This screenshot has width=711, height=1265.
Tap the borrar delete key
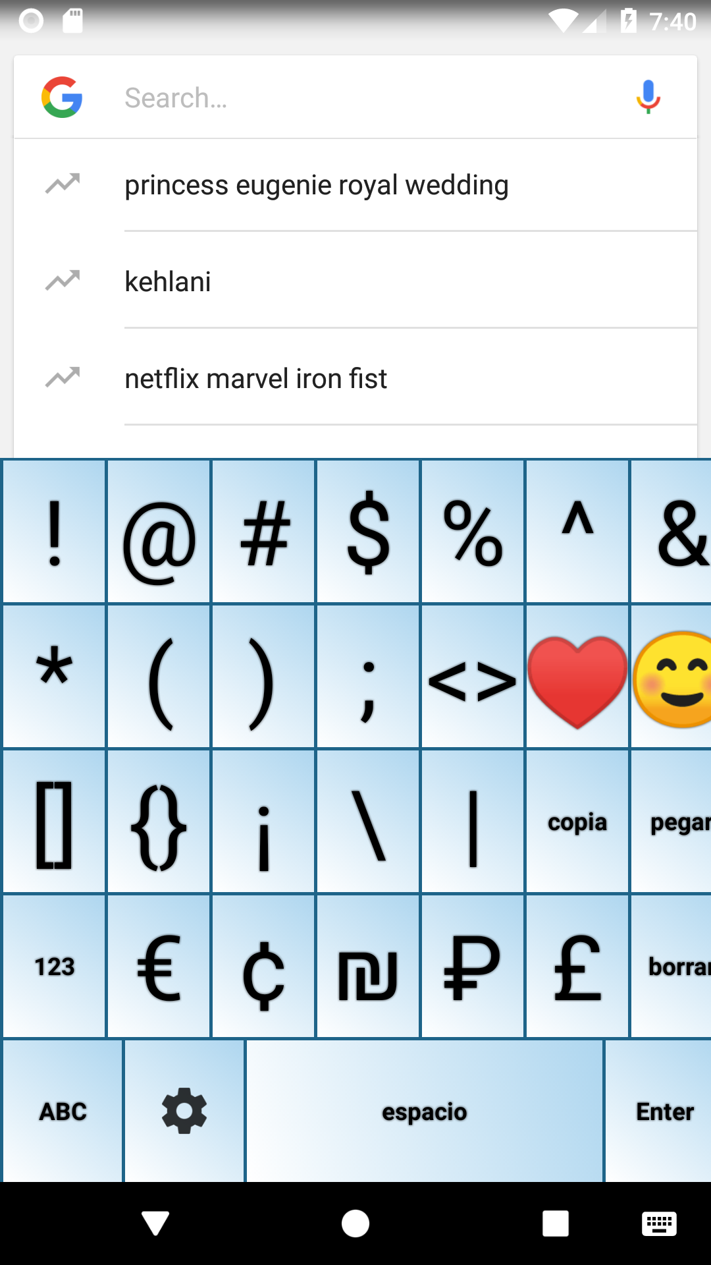[x=671, y=966]
